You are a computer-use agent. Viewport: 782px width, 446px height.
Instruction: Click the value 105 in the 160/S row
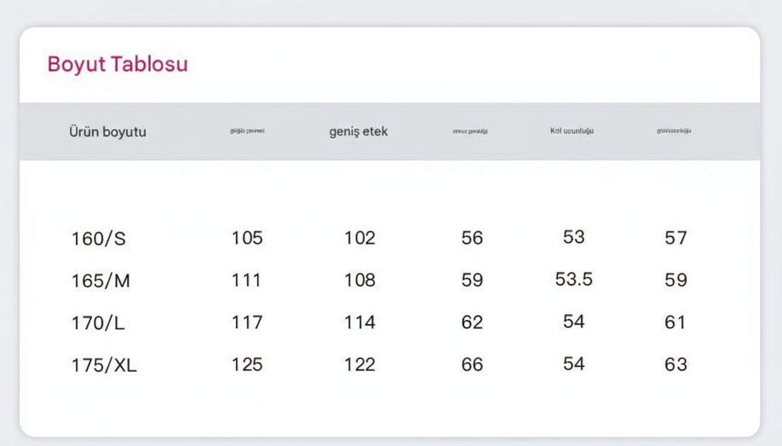247,238
